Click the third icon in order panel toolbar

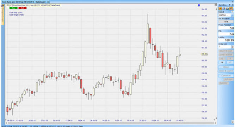(227, 9)
